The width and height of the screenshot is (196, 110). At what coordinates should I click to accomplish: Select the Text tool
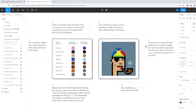pyautogui.click(x=28, y=10)
